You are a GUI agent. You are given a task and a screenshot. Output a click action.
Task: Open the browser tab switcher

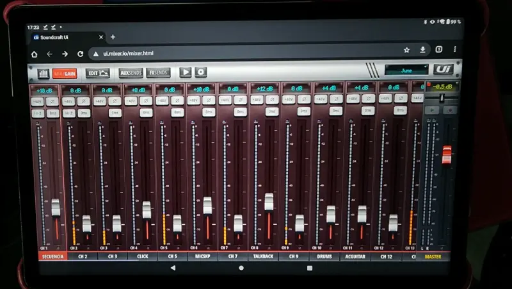[439, 49]
